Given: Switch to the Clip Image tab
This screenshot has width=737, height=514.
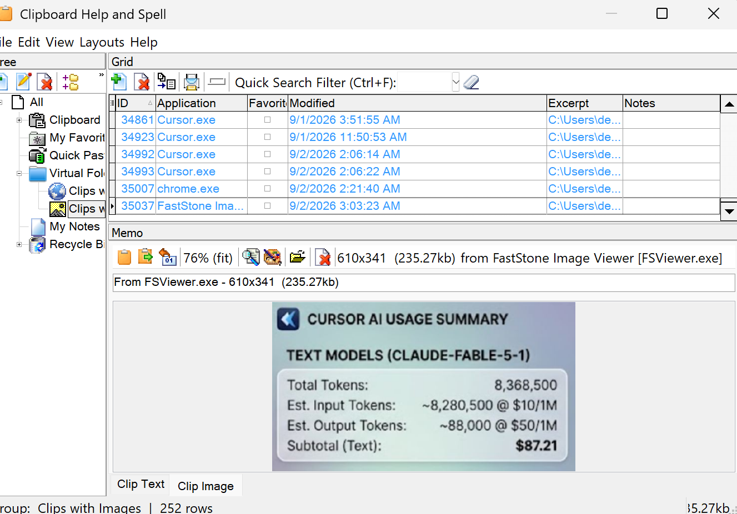Looking at the screenshot, I should [x=205, y=486].
